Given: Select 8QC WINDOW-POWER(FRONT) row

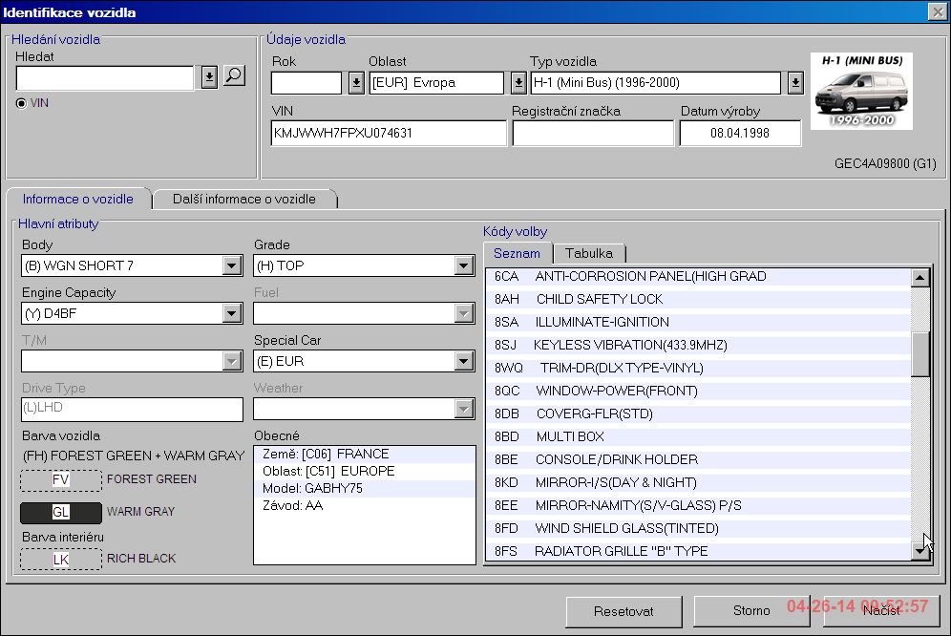Looking at the screenshot, I should (x=698, y=391).
